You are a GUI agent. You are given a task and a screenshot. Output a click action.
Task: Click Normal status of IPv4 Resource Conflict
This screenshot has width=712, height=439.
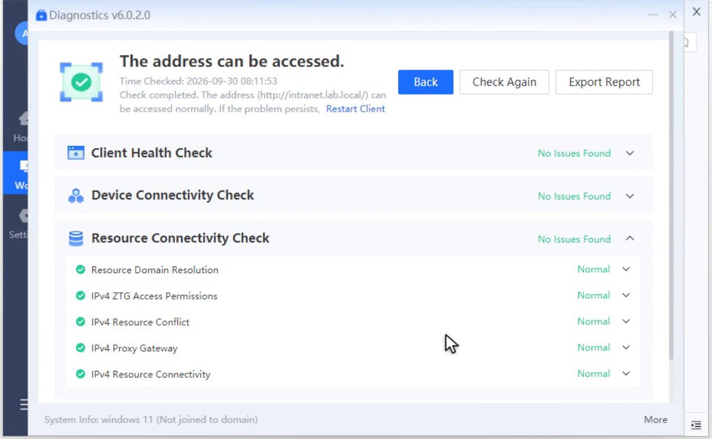point(594,321)
